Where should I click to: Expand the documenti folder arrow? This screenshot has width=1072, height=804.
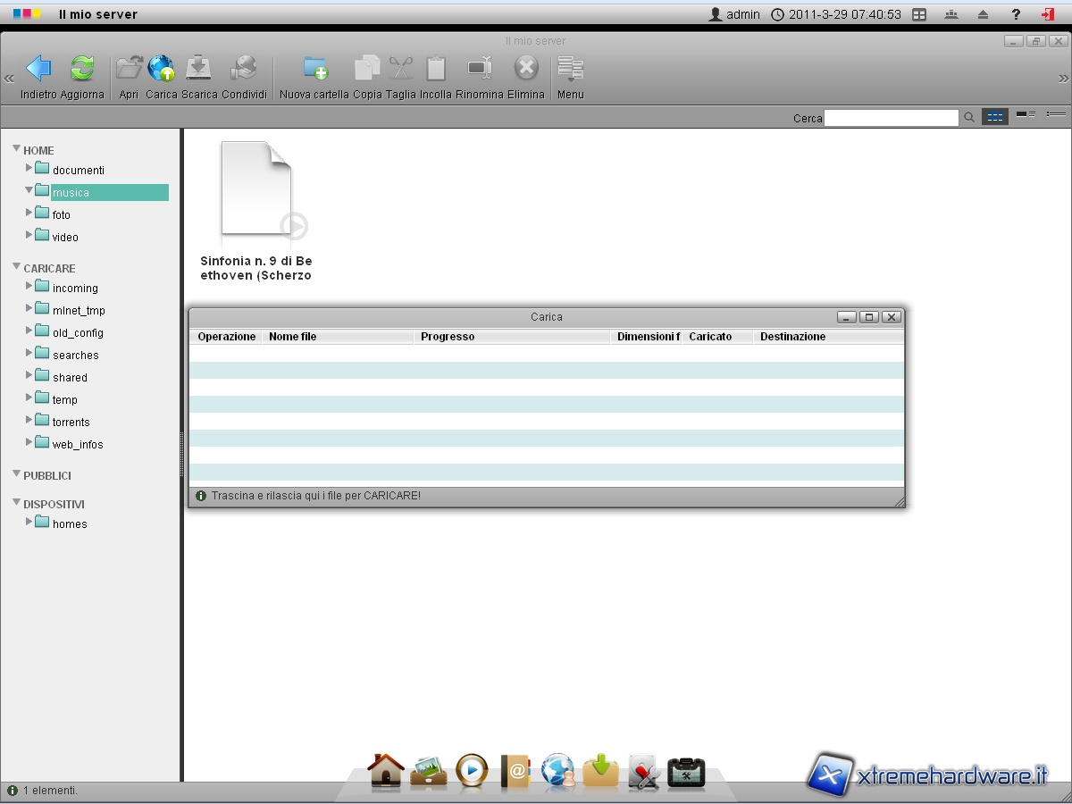[x=29, y=168]
